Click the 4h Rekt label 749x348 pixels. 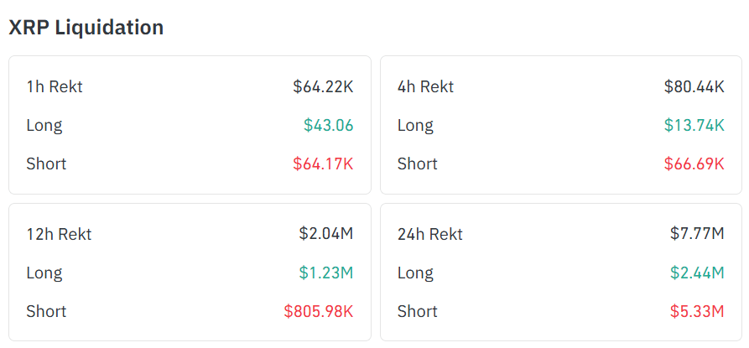coord(425,86)
